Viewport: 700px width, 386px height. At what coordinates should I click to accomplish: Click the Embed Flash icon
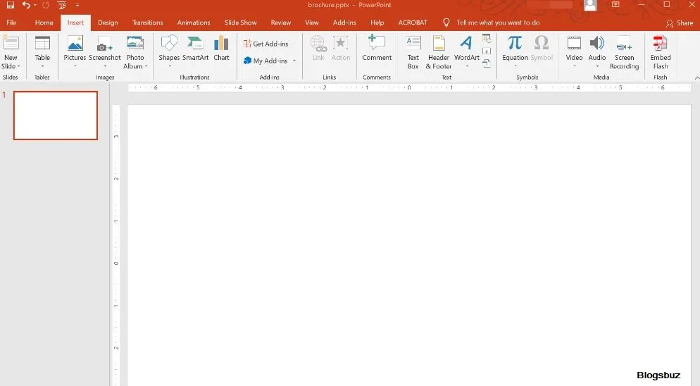pyautogui.click(x=660, y=44)
